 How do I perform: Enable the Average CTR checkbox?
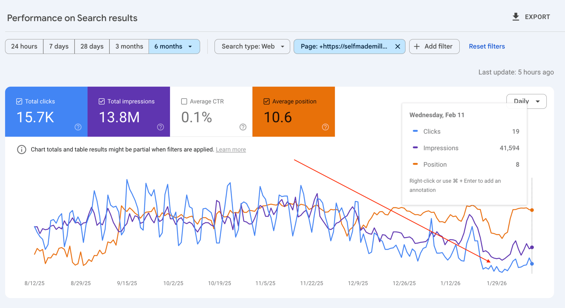[x=184, y=101]
